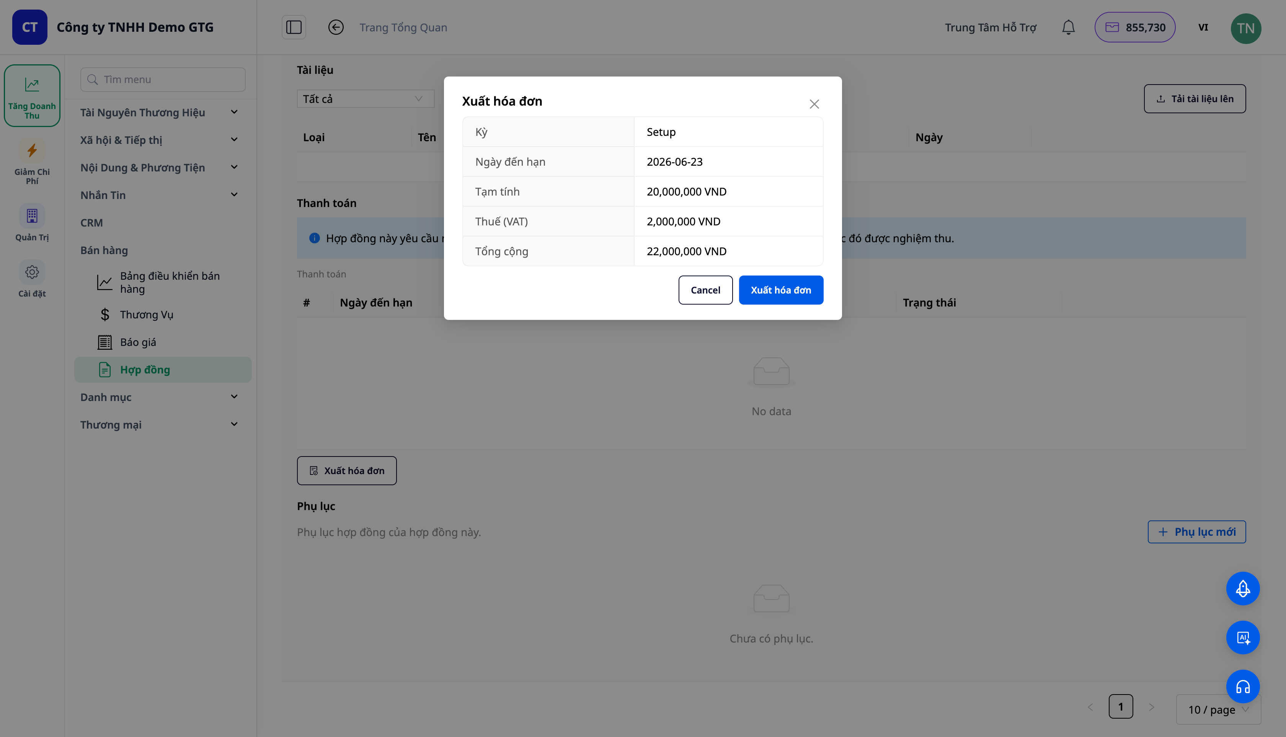Go to pagination page 1
The image size is (1286, 737).
point(1120,707)
